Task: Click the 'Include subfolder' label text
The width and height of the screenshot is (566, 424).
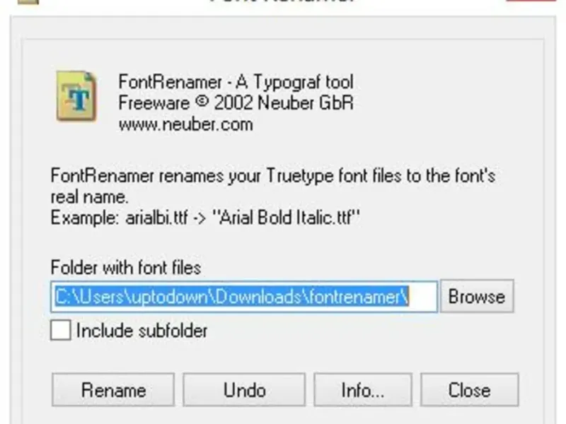Action: [142, 331]
